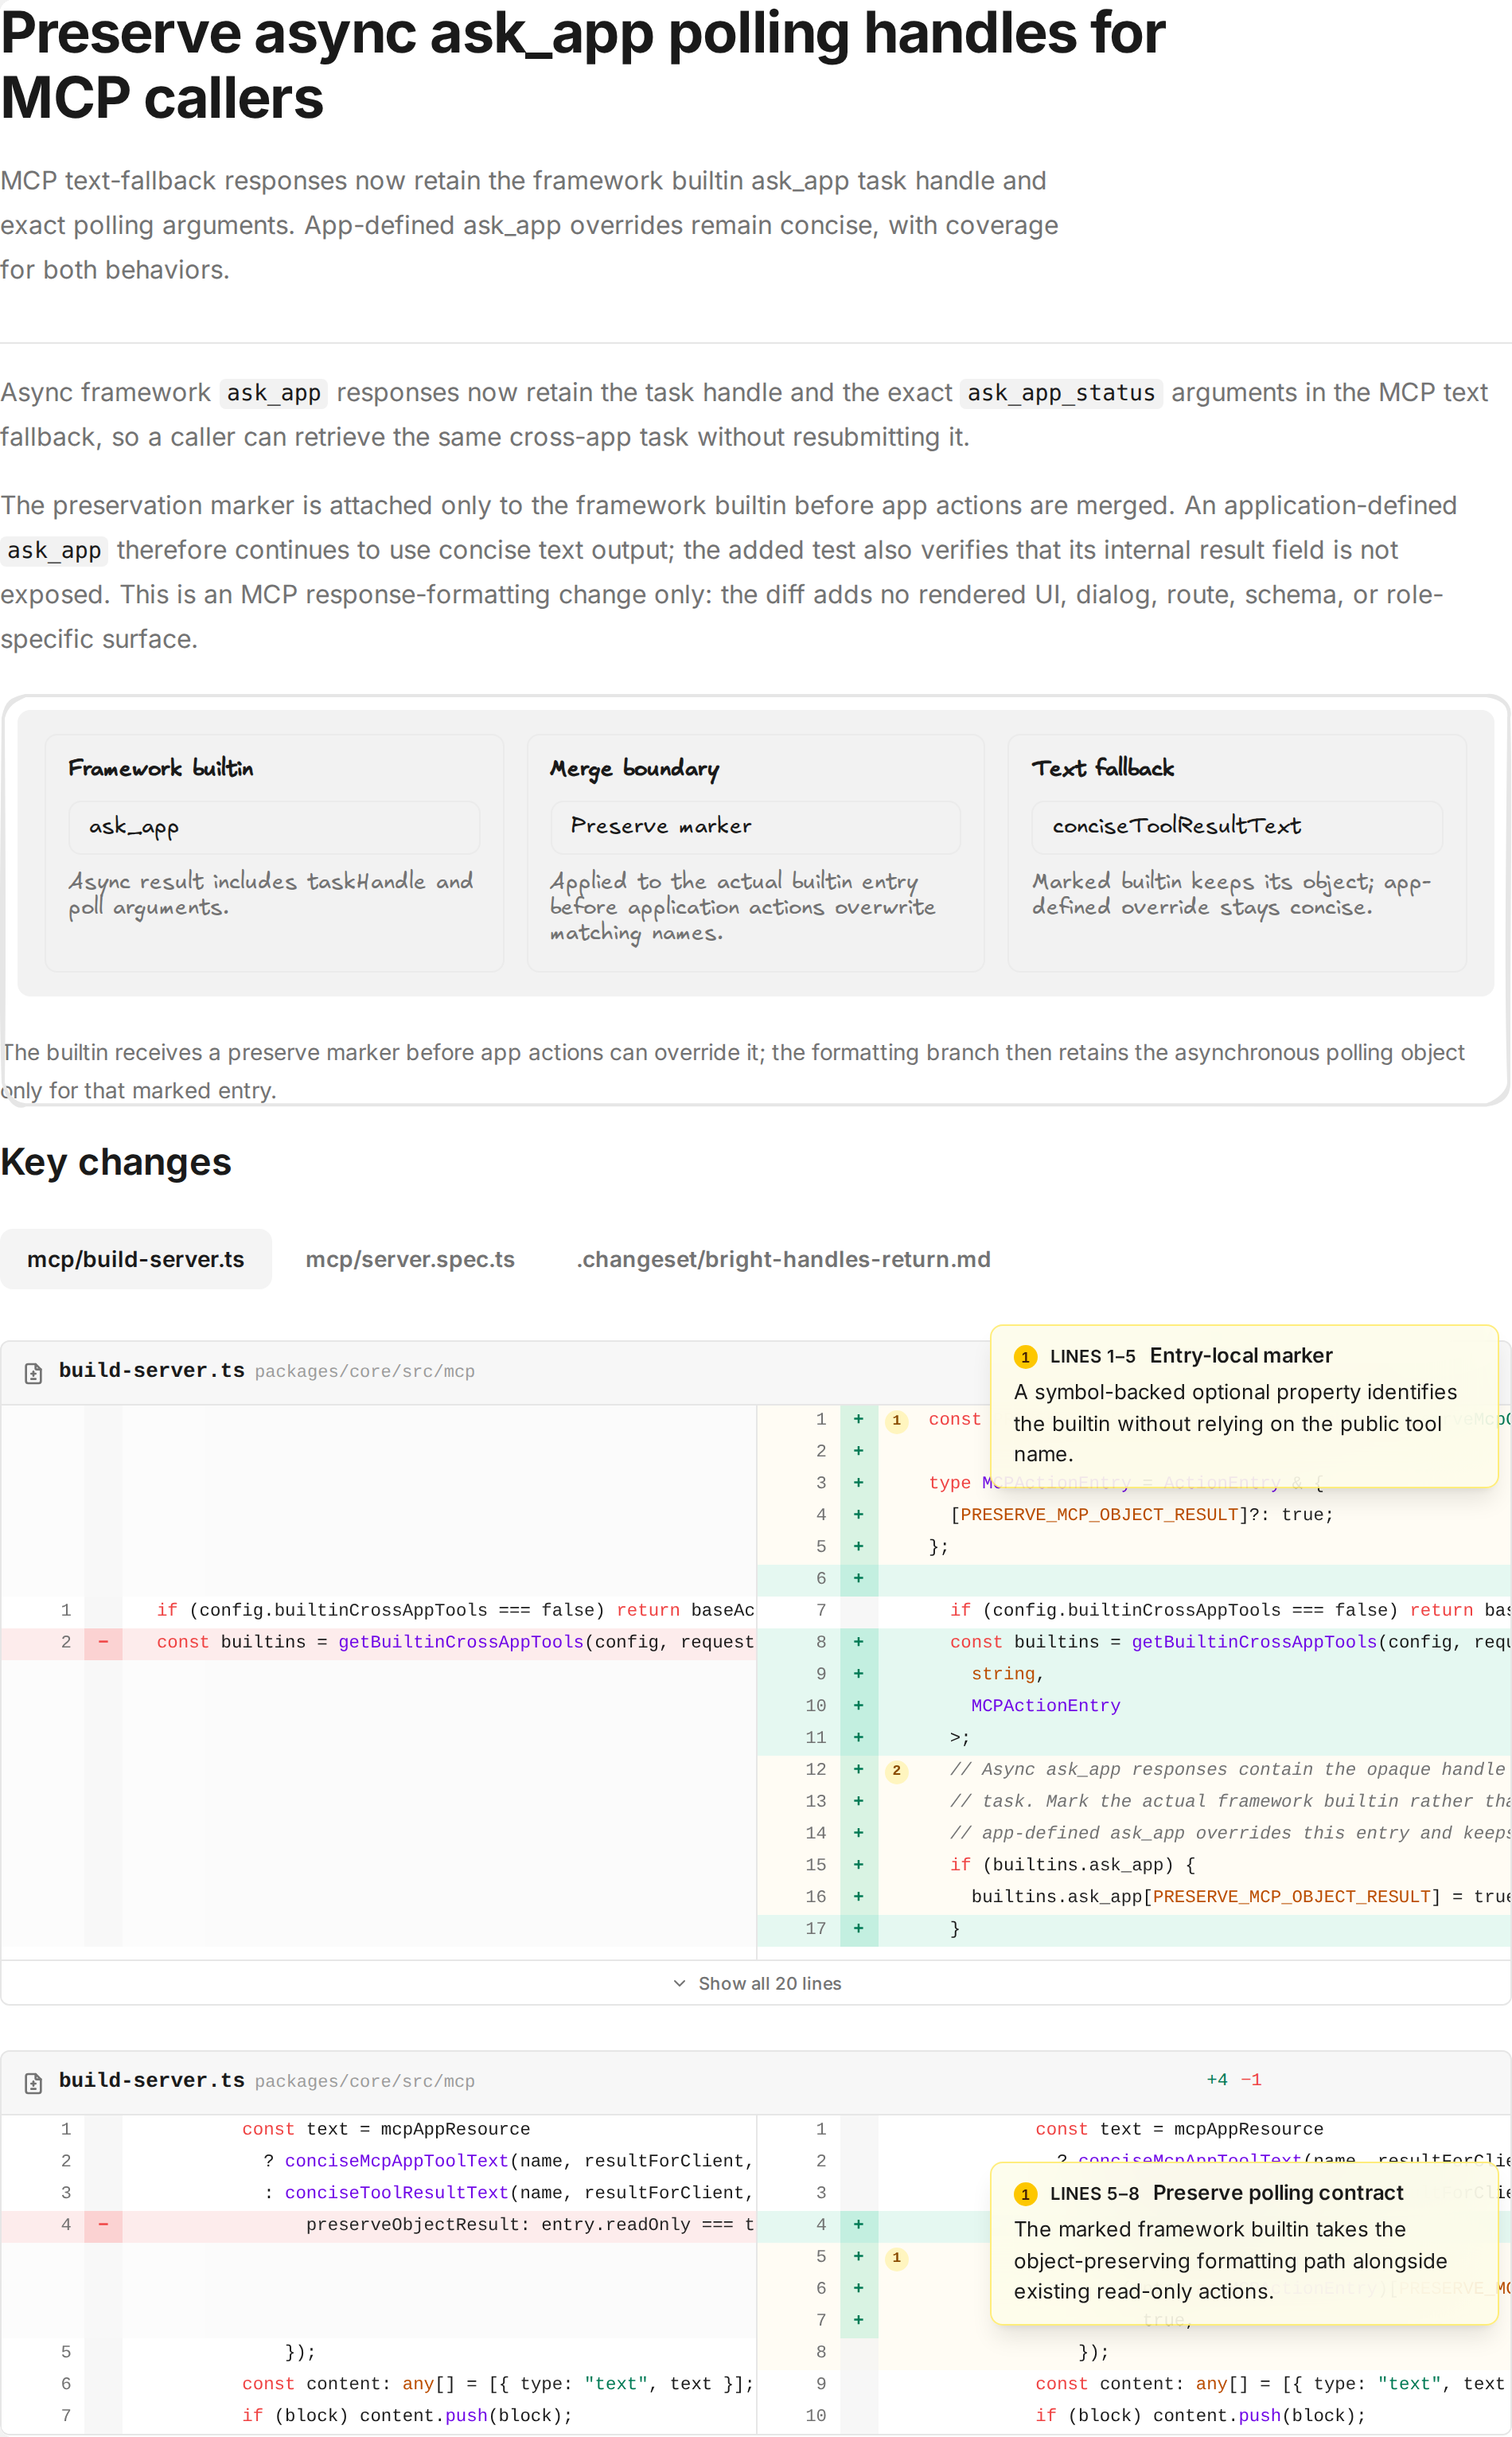Click the chevron icon beside Show all 20 lines
Image resolution: width=1512 pixels, height=2437 pixels.
[679, 1983]
